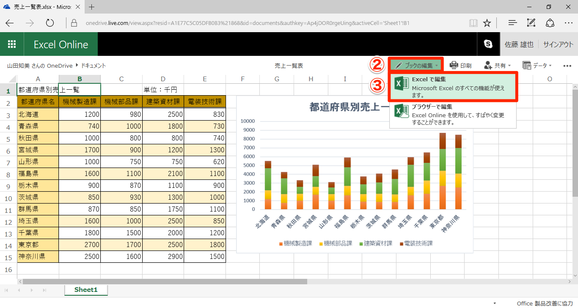The height and width of the screenshot is (308, 578).
Task: Open a new browser tab
Action: 92,7
